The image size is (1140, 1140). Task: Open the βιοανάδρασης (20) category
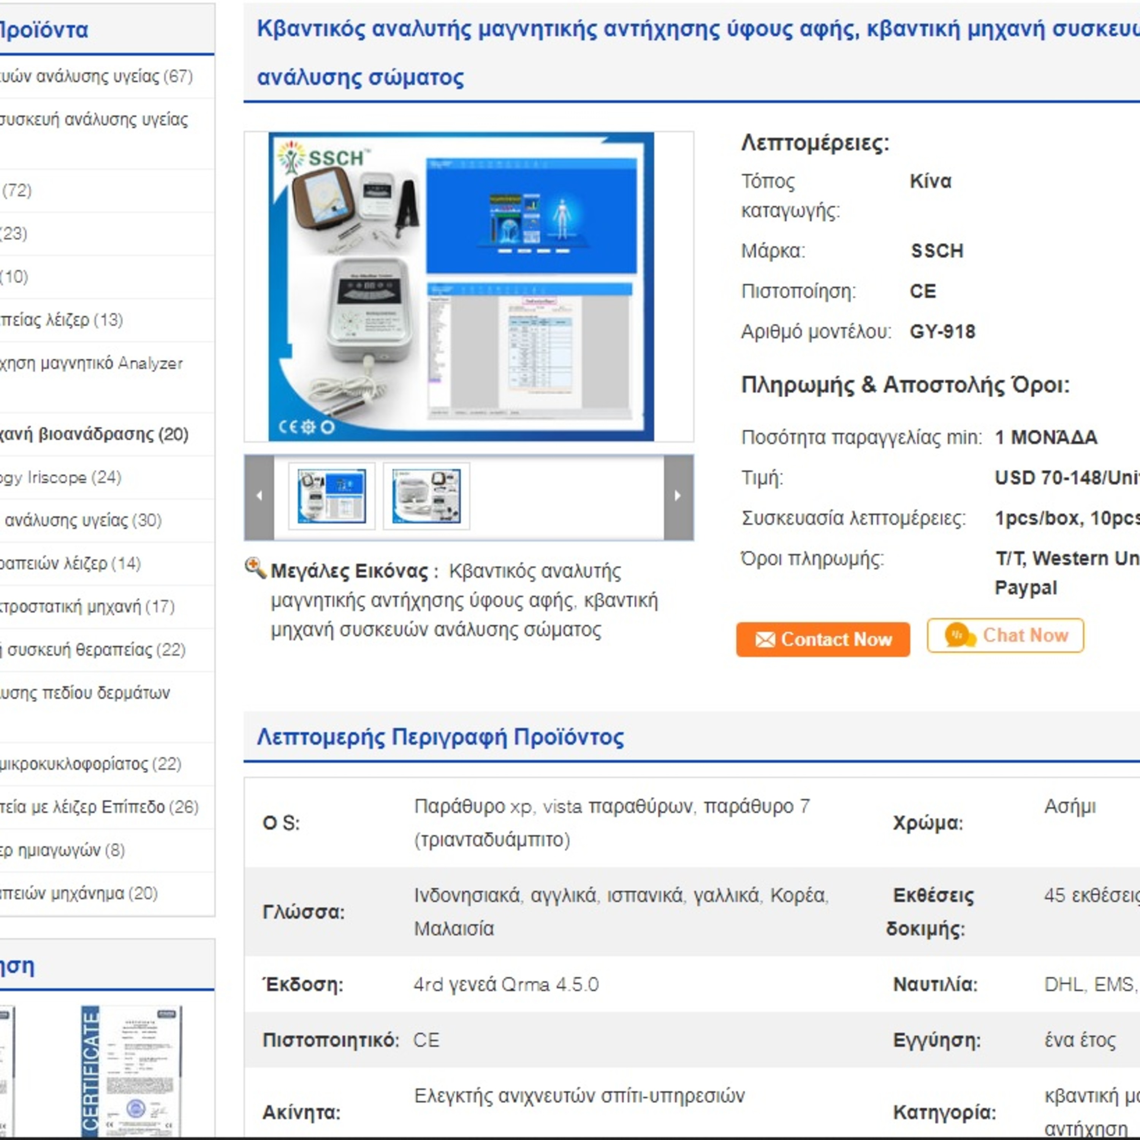94,434
